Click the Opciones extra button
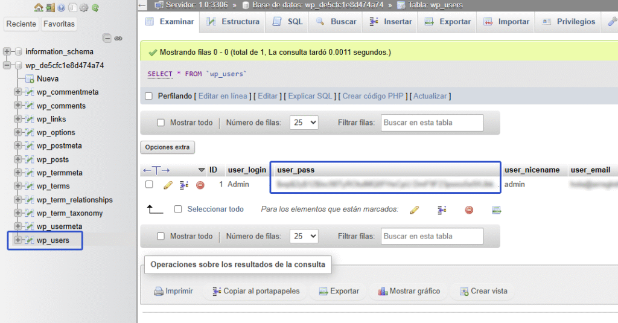Screen dimensions: 618x323 click(x=168, y=147)
